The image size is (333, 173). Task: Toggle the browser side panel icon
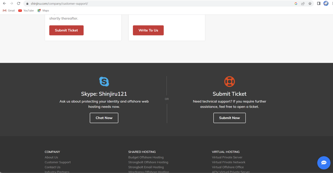[x=319, y=4]
